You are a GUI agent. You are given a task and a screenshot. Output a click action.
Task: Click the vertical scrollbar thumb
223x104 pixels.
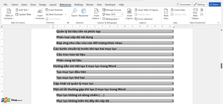coord(221,66)
